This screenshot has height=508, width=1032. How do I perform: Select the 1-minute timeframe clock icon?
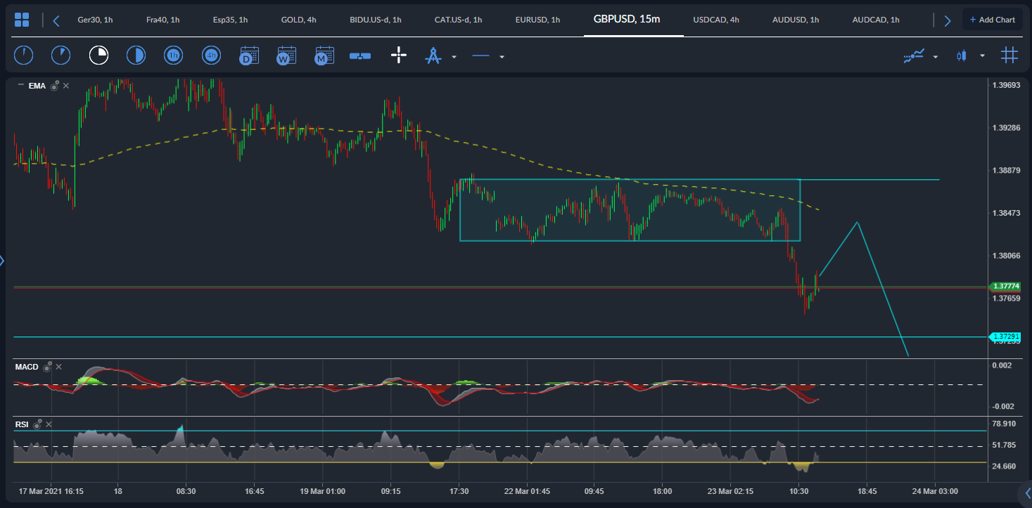[x=24, y=55]
